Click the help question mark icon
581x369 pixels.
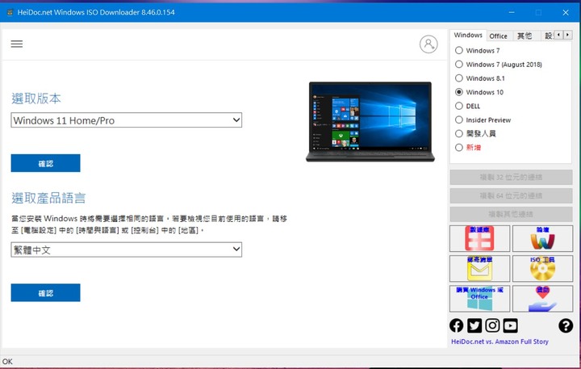[566, 325]
